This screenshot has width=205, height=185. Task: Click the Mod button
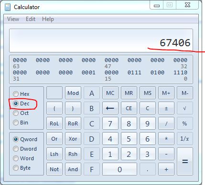[x=73, y=93]
